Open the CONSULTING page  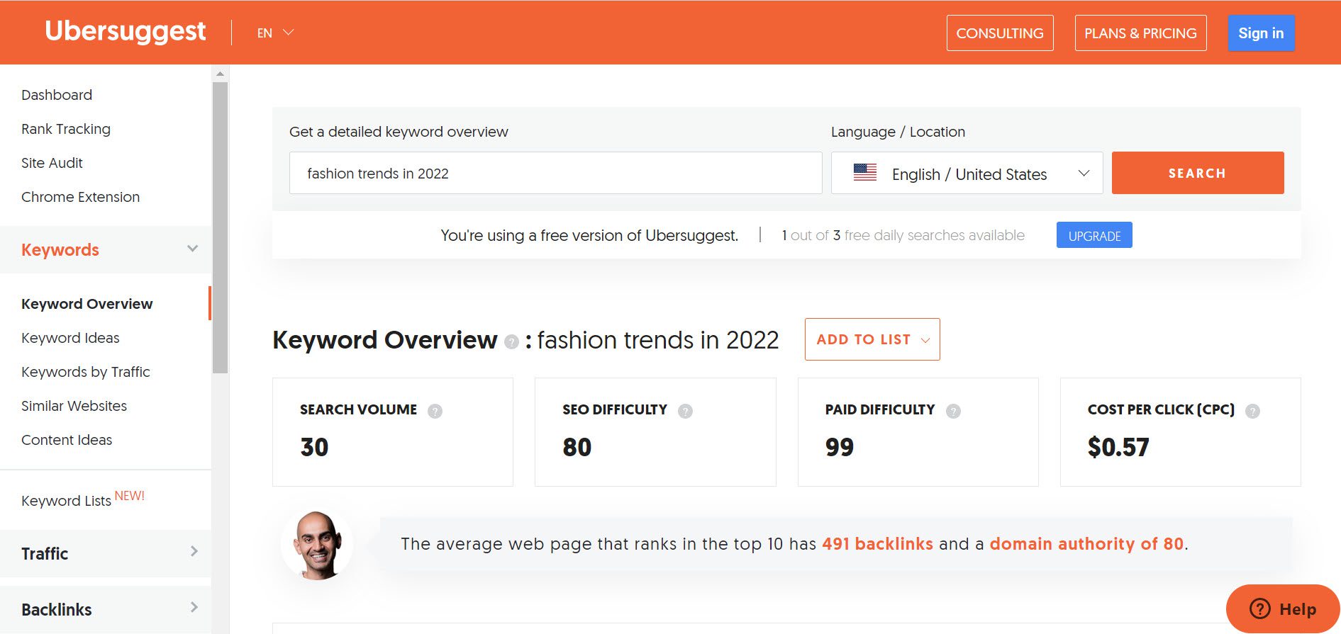[1000, 33]
